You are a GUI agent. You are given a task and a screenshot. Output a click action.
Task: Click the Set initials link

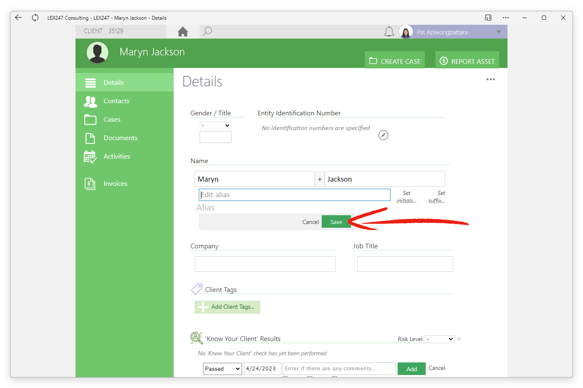(406, 197)
